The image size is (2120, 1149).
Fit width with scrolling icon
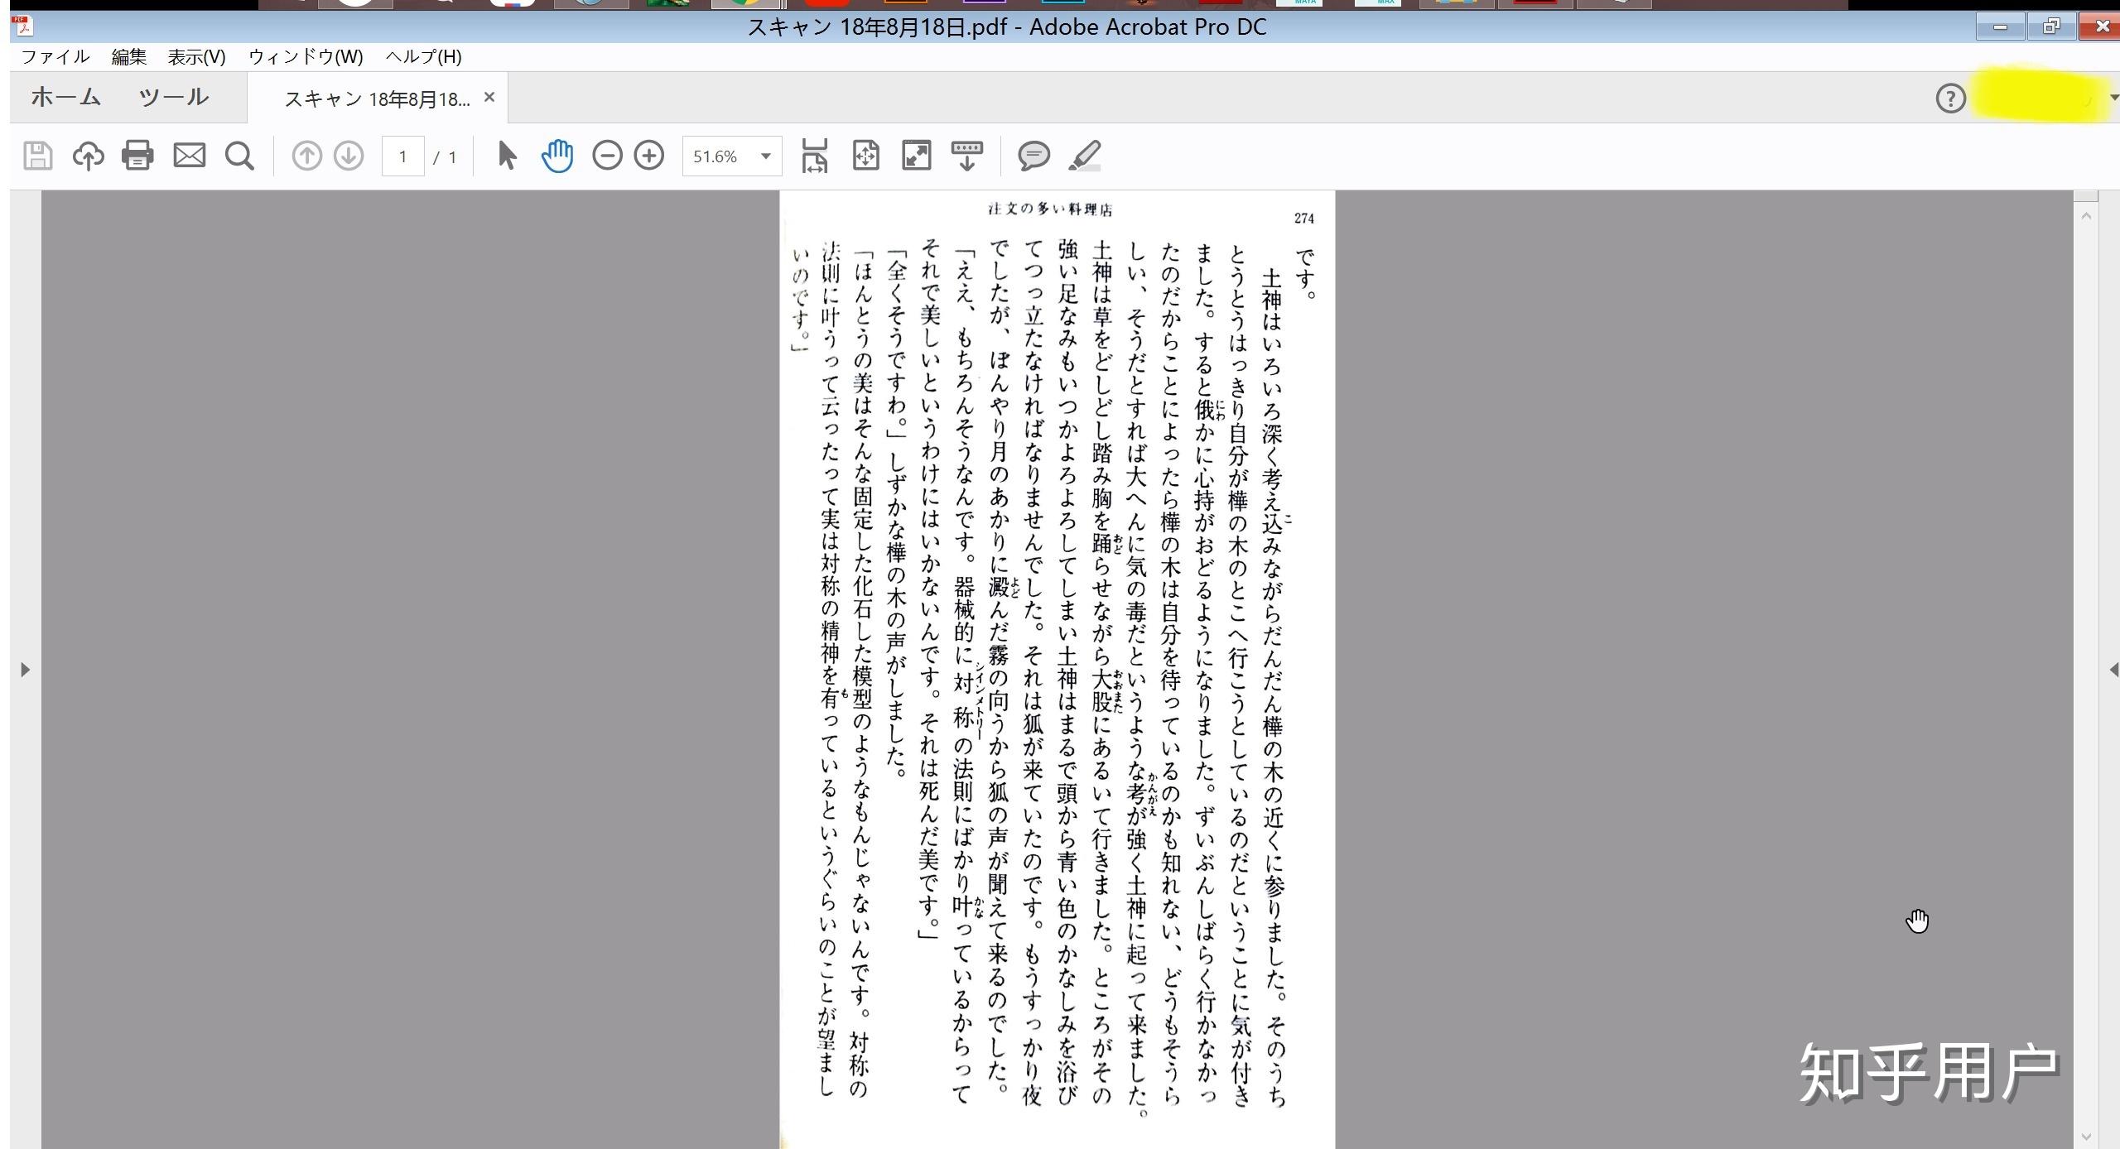tap(814, 156)
